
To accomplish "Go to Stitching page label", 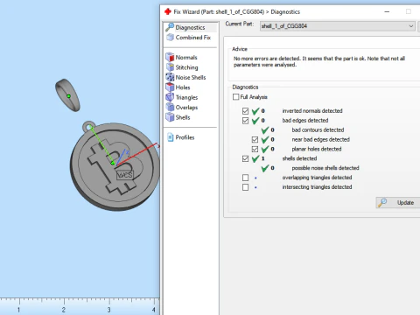I will [x=186, y=67].
